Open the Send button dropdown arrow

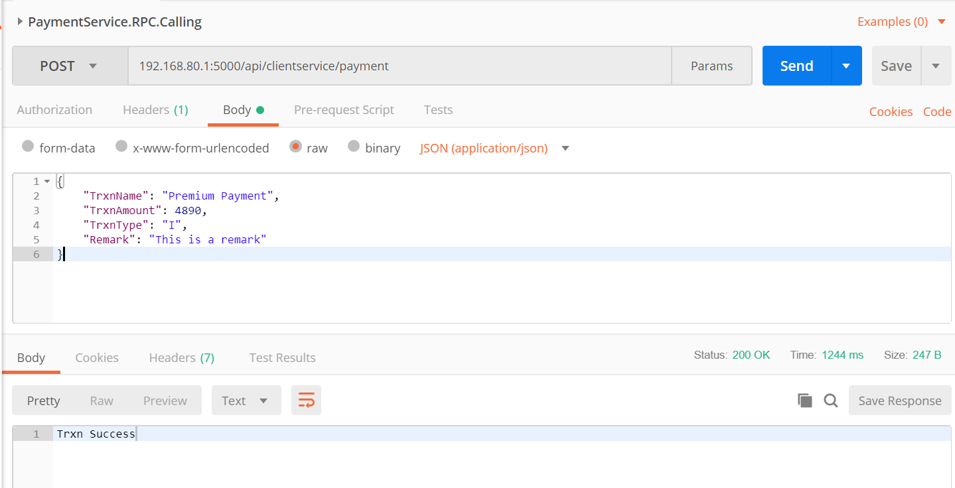(x=846, y=66)
